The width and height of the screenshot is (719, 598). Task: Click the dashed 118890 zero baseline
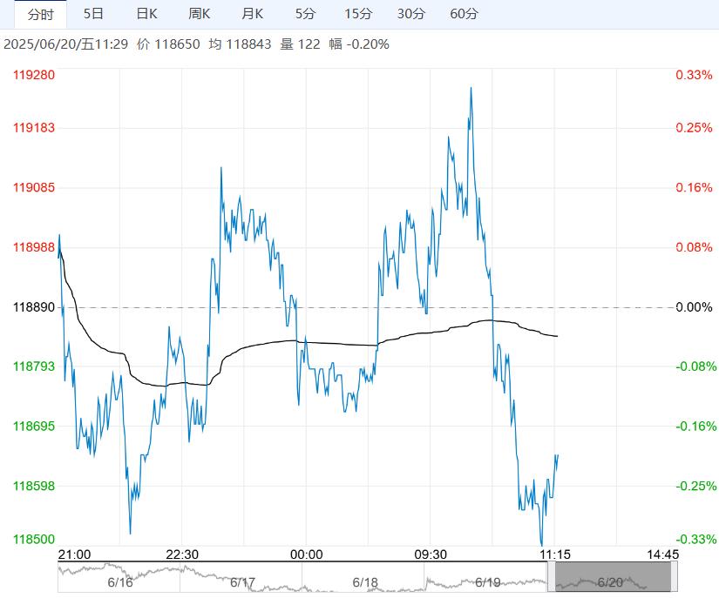pos(366,307)
